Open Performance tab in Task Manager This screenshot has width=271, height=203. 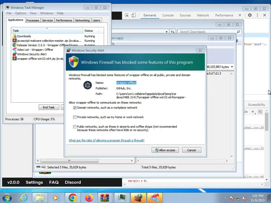coord(64,20)
